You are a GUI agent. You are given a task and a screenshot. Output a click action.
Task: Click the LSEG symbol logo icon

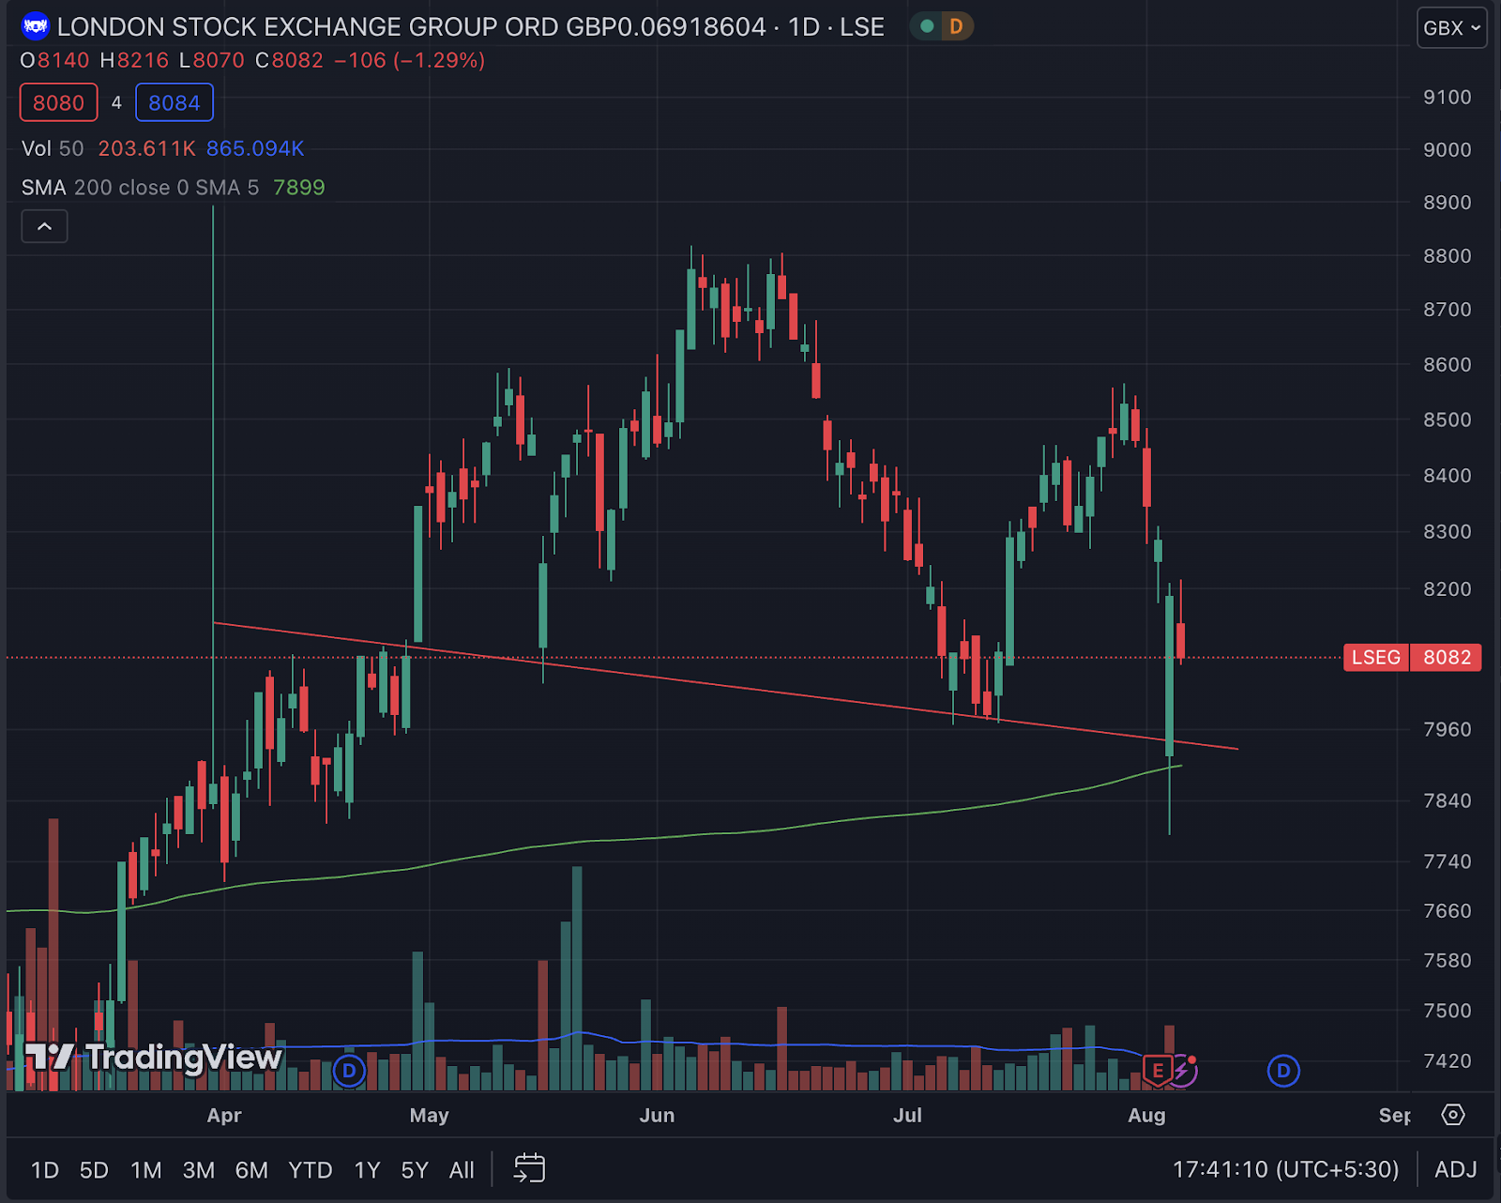tap(36, 26)
